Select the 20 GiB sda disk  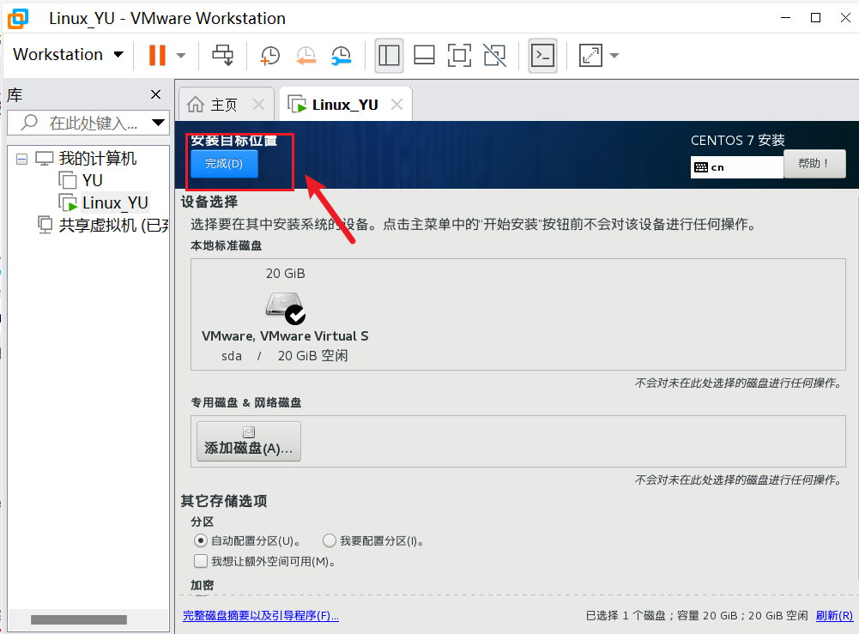(285, 316)
